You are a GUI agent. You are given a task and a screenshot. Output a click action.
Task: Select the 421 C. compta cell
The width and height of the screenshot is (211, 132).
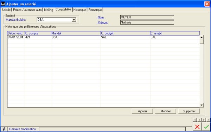(38, 37)
